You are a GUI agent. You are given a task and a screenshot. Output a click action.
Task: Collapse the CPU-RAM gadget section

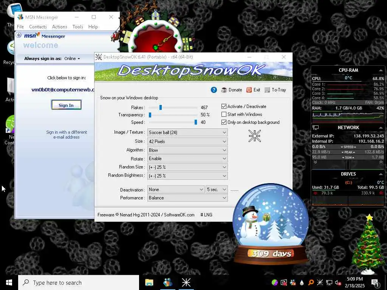click(x=381, y=70)
